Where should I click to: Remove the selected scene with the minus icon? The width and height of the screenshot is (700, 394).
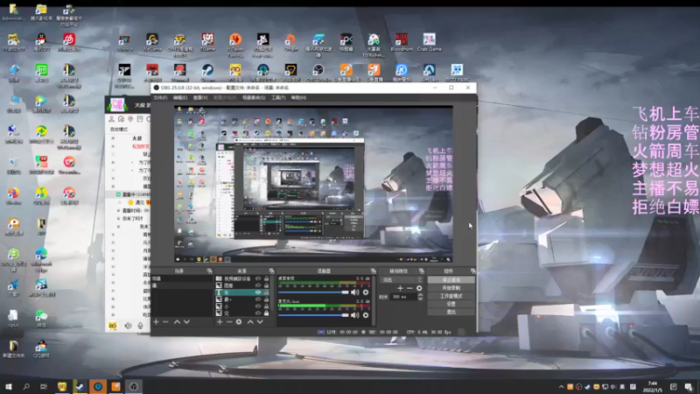click(x=165, y=321)
